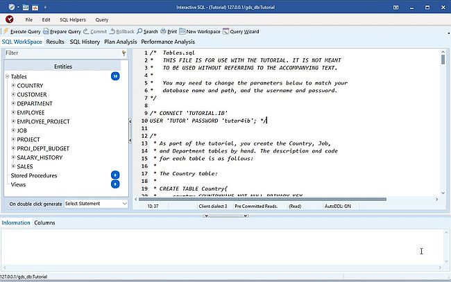Switch to the Columns tab
Image resolution: width=451 pixels, height=282 pixels.
(x=44, y=222)
